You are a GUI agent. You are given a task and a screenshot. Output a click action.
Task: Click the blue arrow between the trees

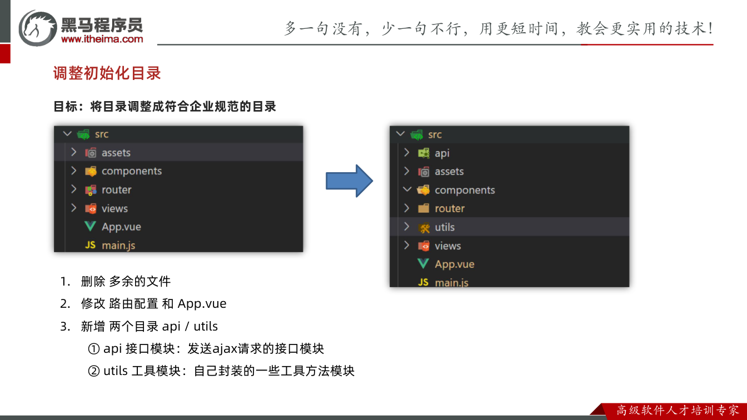[x=349, y=181]
